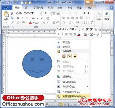Click mini toolbar font color red A

[x=79, y=34]
